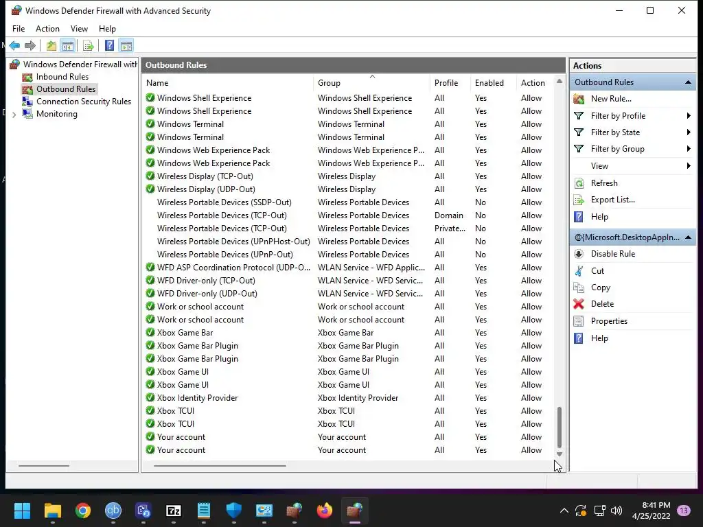Click the Filter by Profile funnel icon

pyautogui.click(x=579, y=115)
